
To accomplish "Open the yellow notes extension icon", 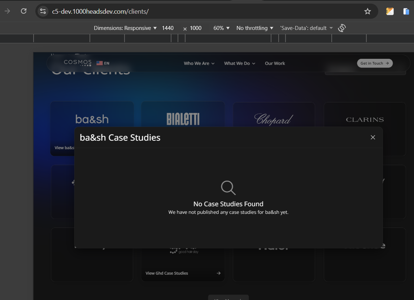I will click(390, 11).
